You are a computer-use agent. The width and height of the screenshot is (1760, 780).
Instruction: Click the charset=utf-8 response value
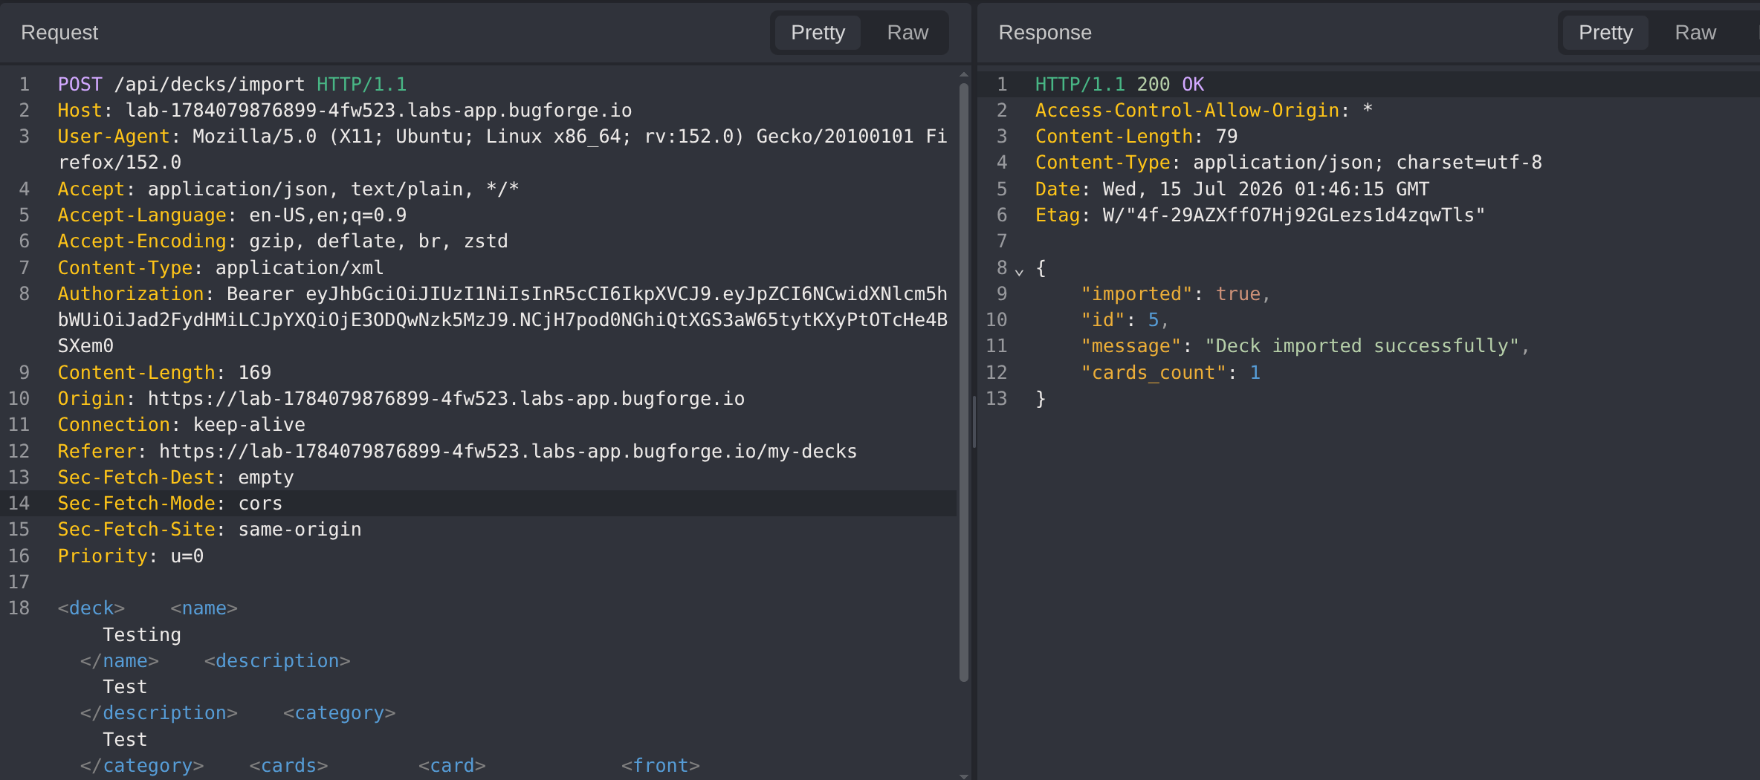[x=1469, y=163]
